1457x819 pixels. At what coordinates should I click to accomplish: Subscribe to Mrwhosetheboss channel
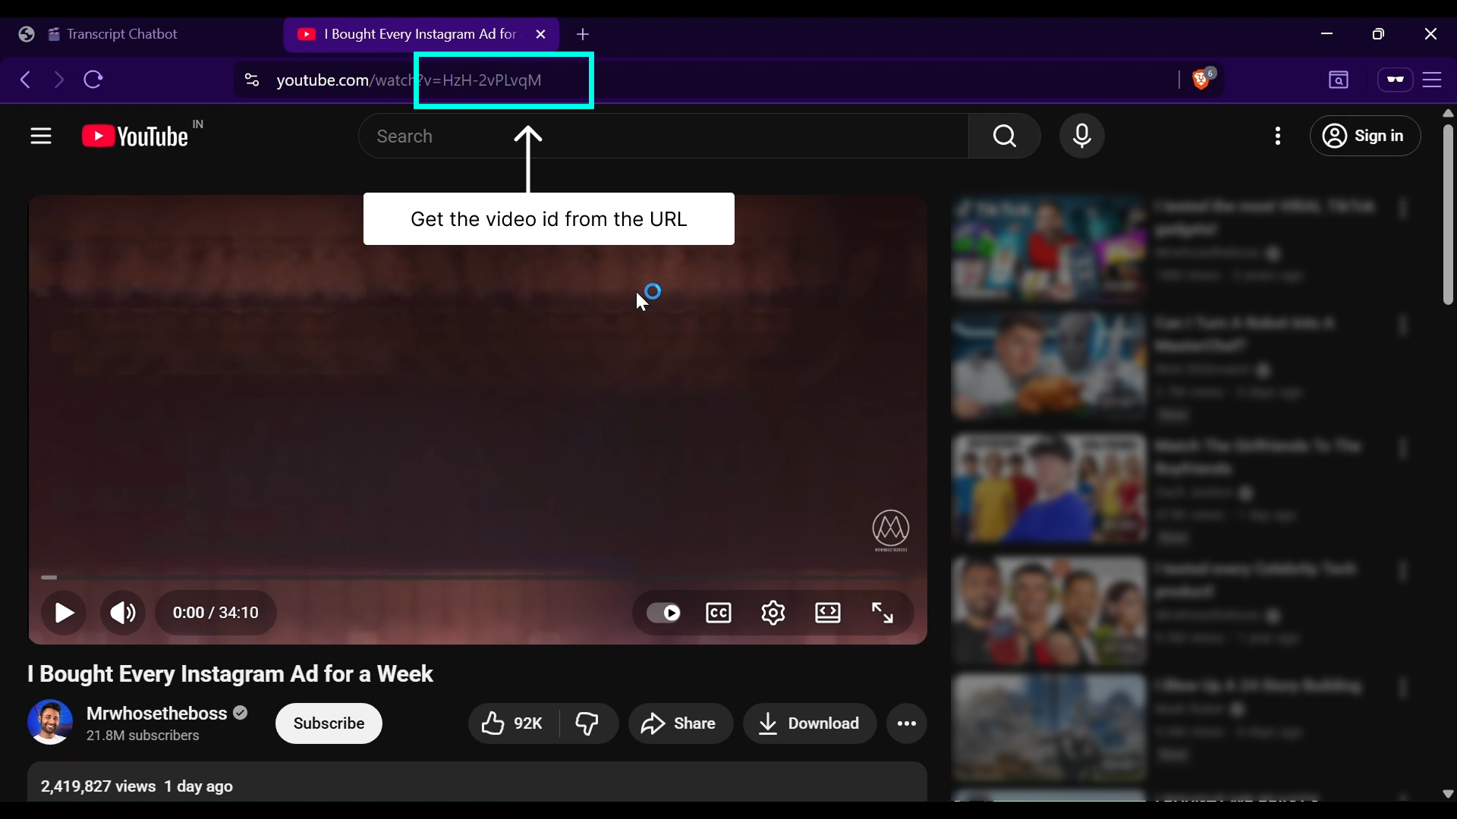(328, 723)
